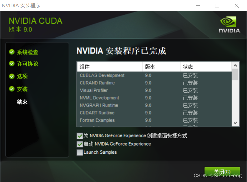The image size is (247, 182).
Task: Click the 组件 column header
Action: click(x=110, y=67)
